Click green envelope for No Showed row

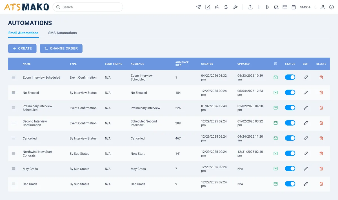(x=275, y=92)
